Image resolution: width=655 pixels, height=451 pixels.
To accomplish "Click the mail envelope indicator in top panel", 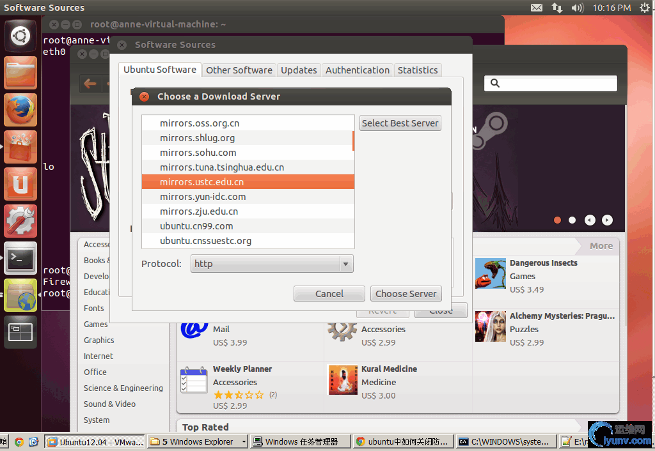I will pos(537,8).
